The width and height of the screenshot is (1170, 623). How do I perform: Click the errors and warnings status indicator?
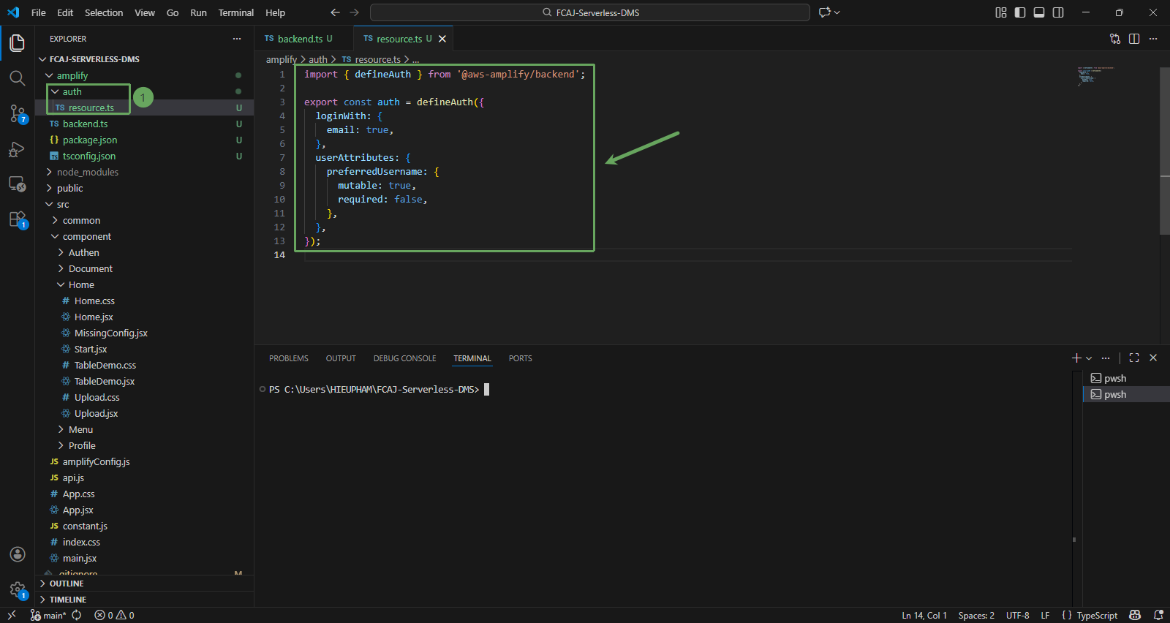115,615
